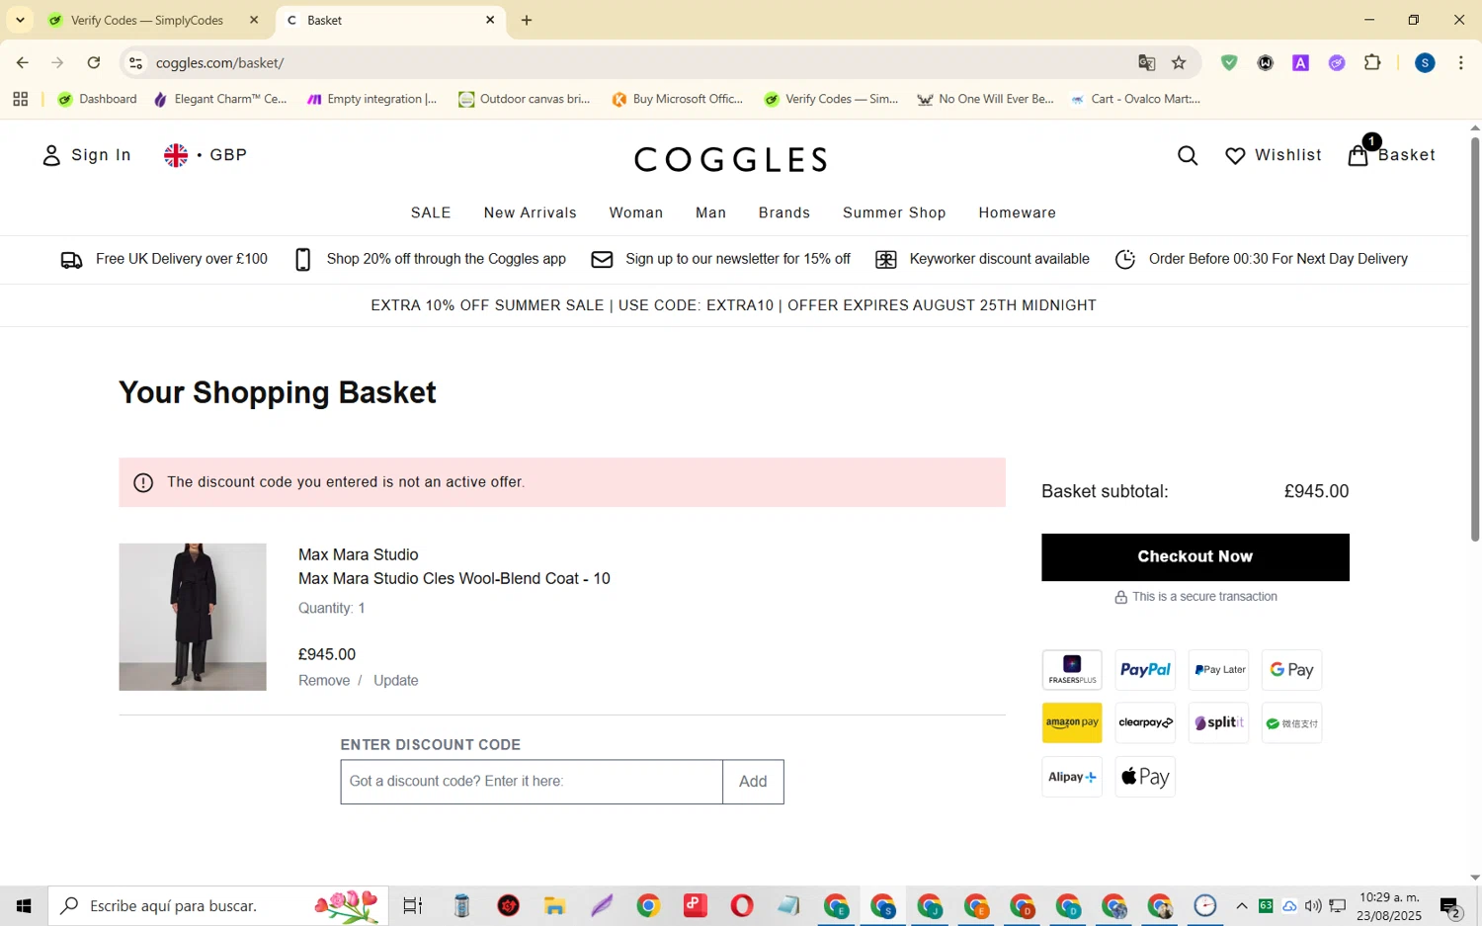
Task: Click Shop 20% off through Coggles app
Action: (x=431, y=259)
